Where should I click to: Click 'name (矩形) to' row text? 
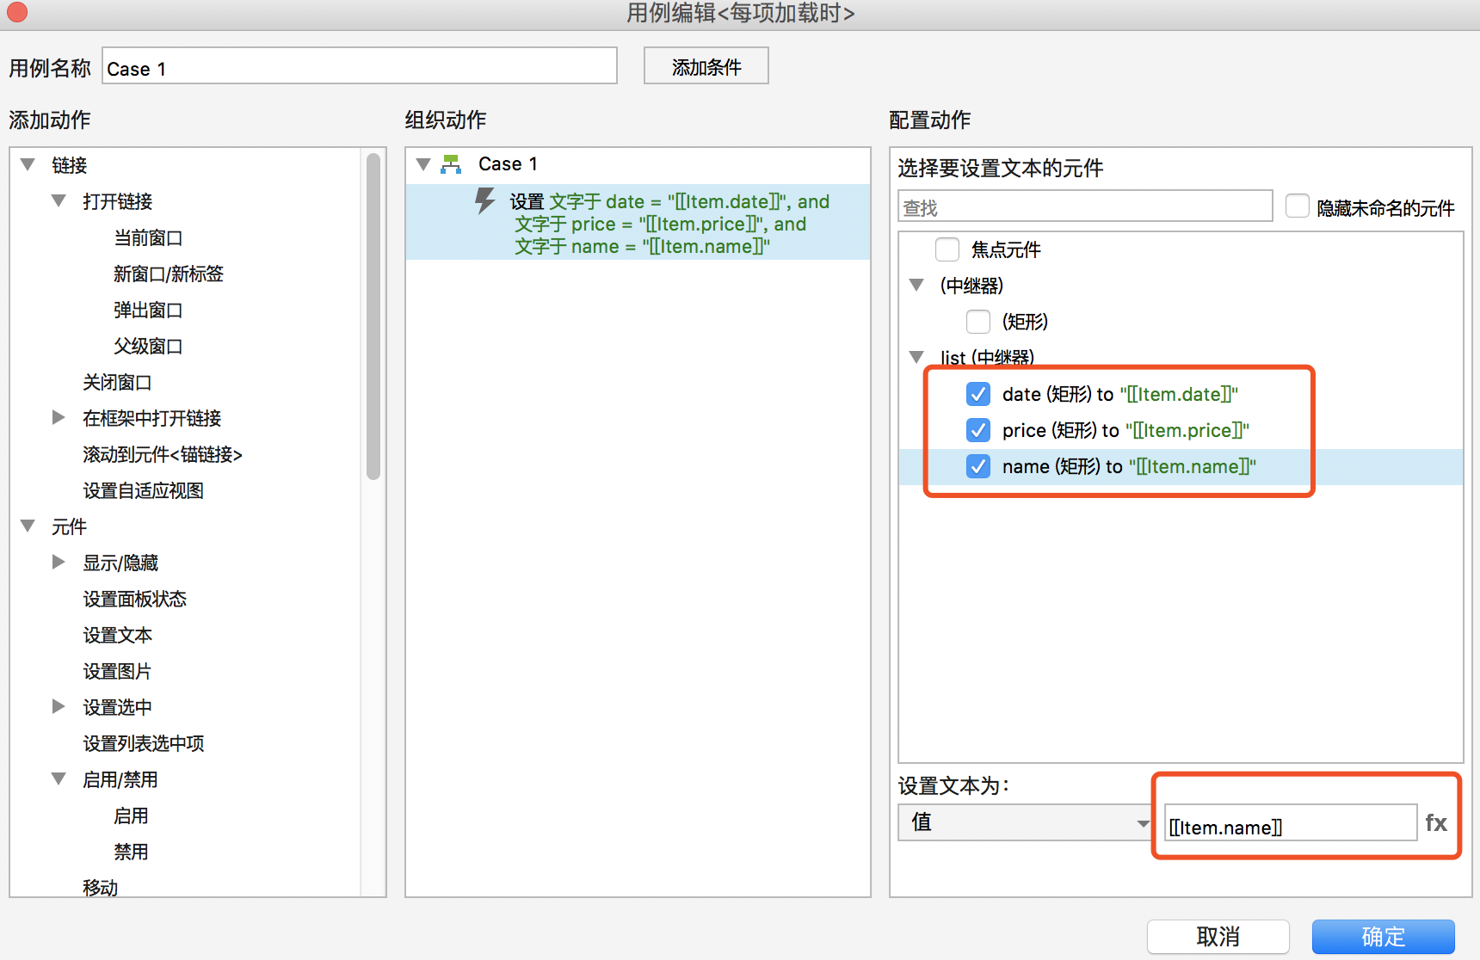coord(1129,466)
